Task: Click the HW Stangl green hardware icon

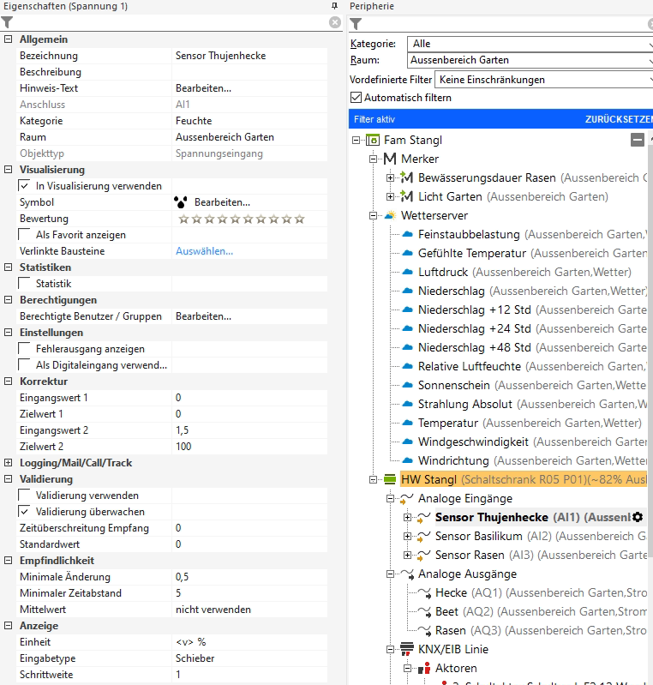Action: pyautogui.click(x=390, y=480)
